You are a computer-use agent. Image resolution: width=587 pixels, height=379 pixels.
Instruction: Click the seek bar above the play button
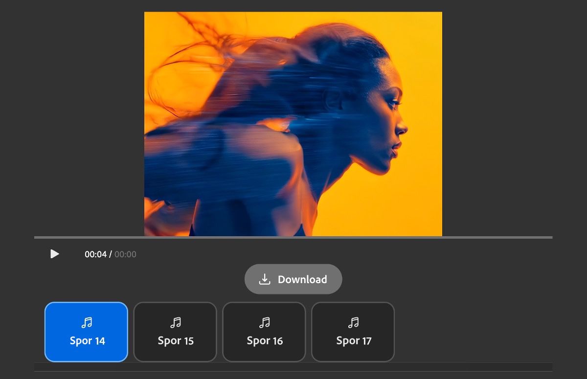click(293, 238)
